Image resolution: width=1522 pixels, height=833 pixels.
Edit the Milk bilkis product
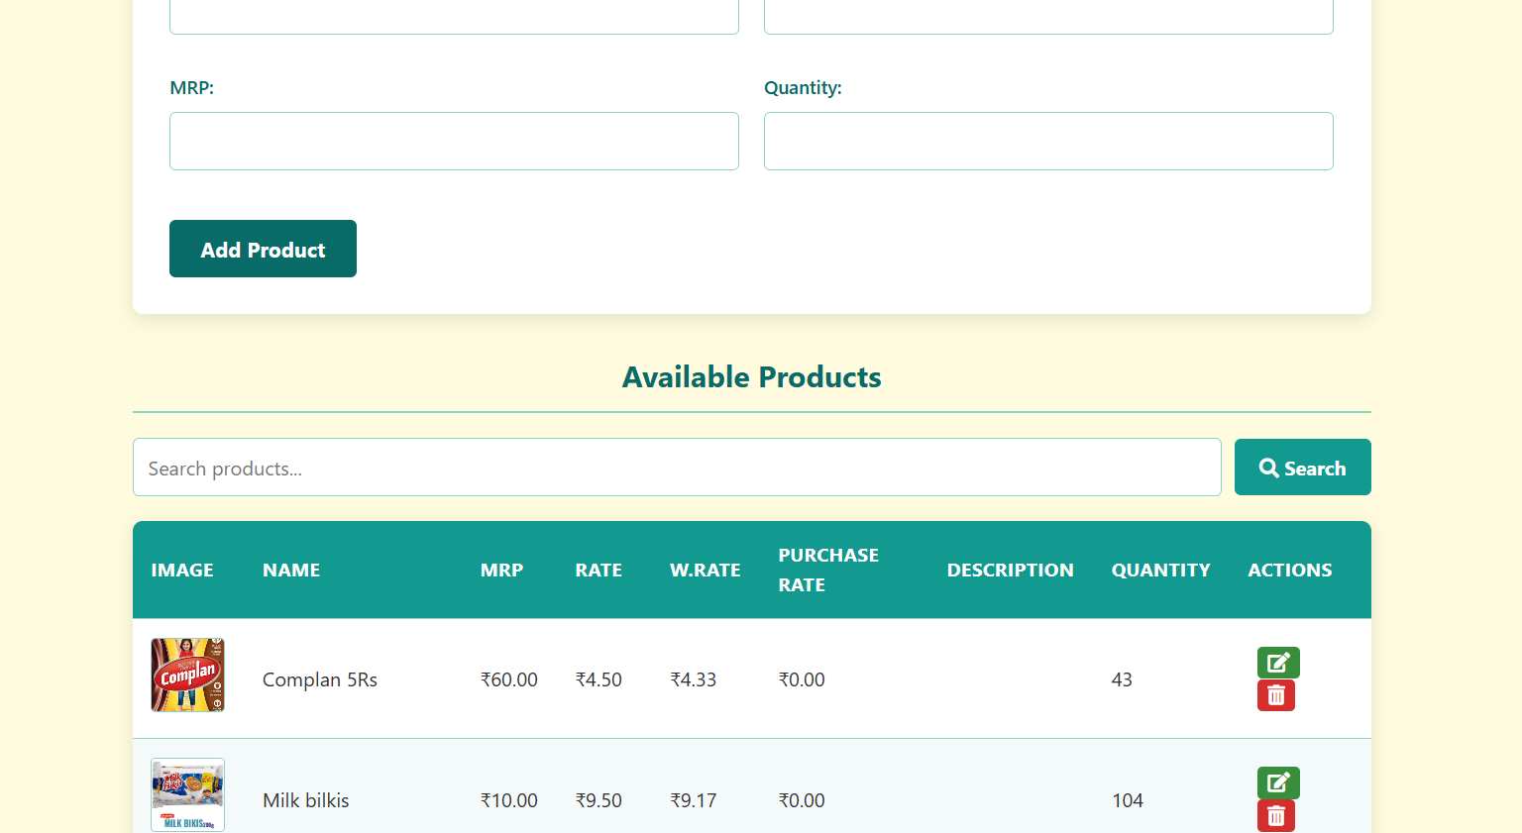[x=1277, y=782]
